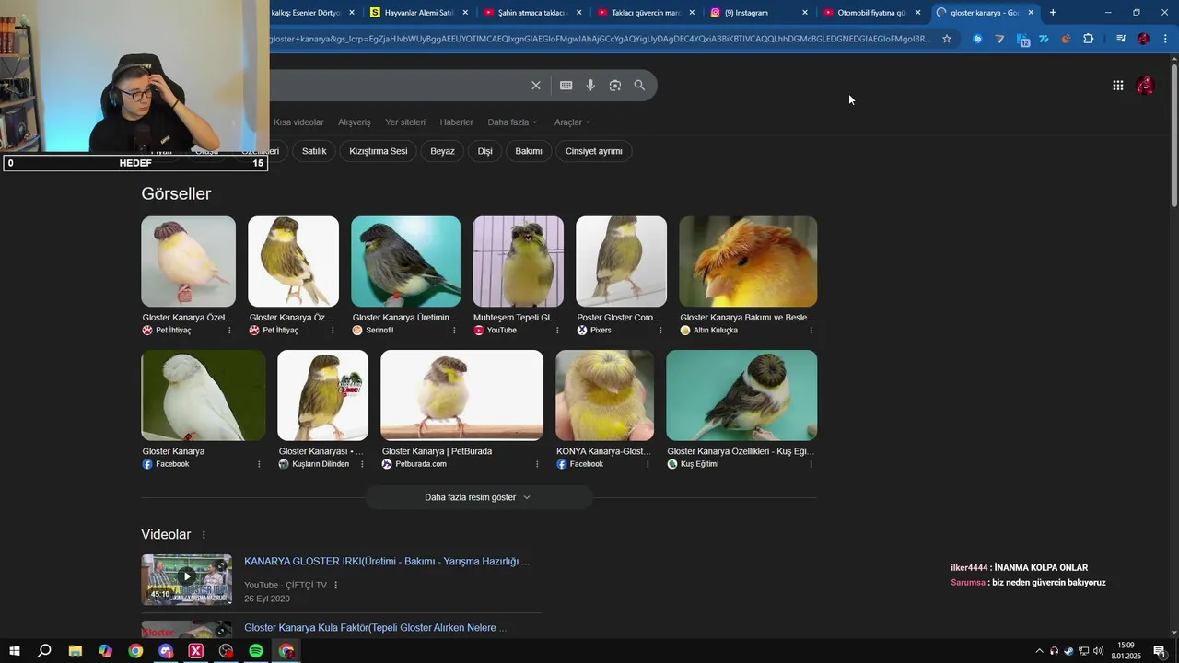Switch to Alışveriş search tab
The height and width of the screenshot is (663, 1179).
pos(354,122)
